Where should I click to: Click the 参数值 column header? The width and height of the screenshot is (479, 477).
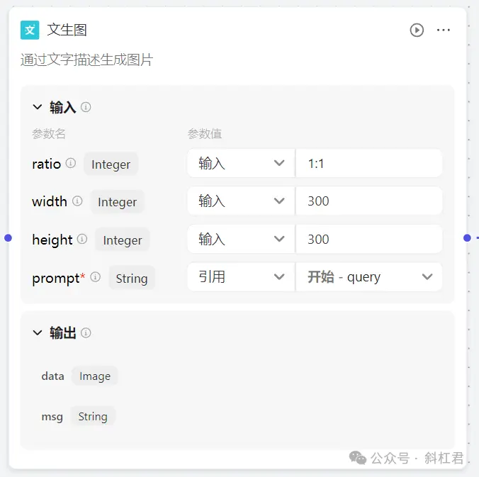point(205,134)
